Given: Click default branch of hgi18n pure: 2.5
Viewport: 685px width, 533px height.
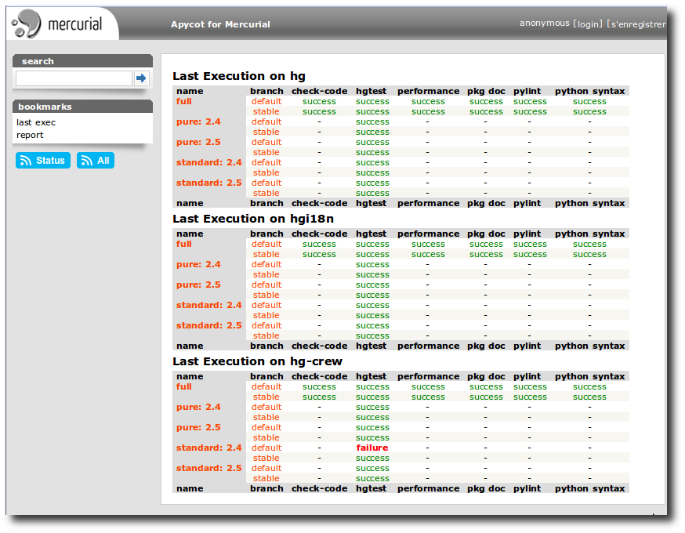Looking at the screenshot, I should tap(266, 285).
